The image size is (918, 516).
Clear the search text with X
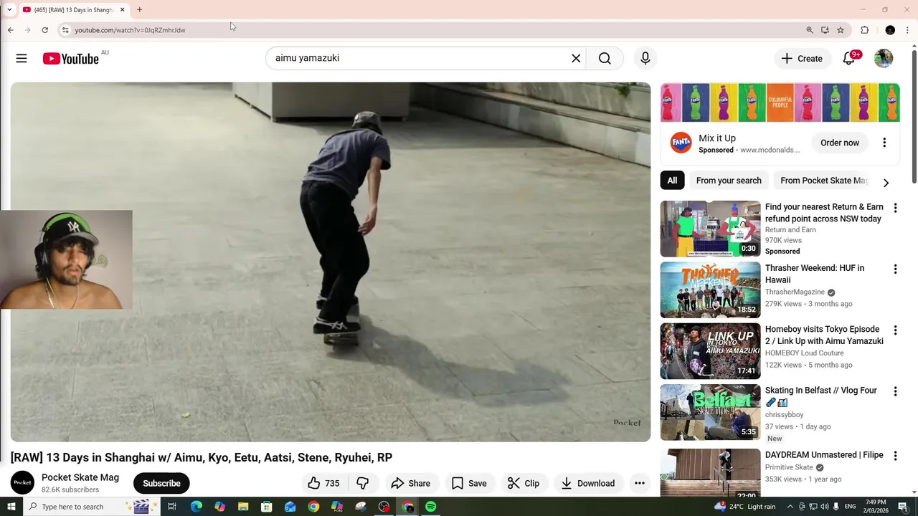[576, 59]
